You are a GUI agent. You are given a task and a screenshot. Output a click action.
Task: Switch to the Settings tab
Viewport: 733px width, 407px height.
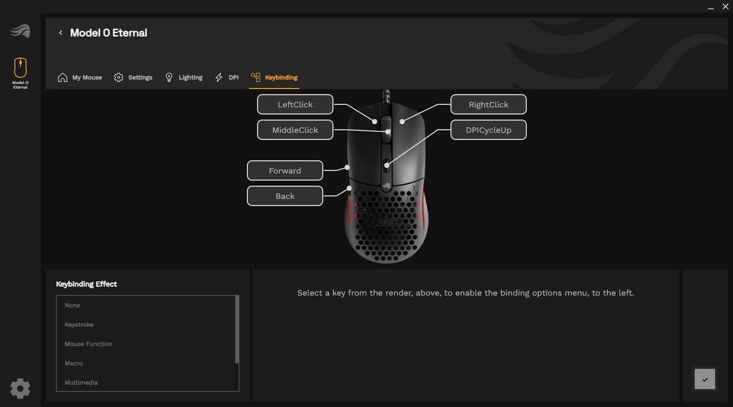coord(133,78)
